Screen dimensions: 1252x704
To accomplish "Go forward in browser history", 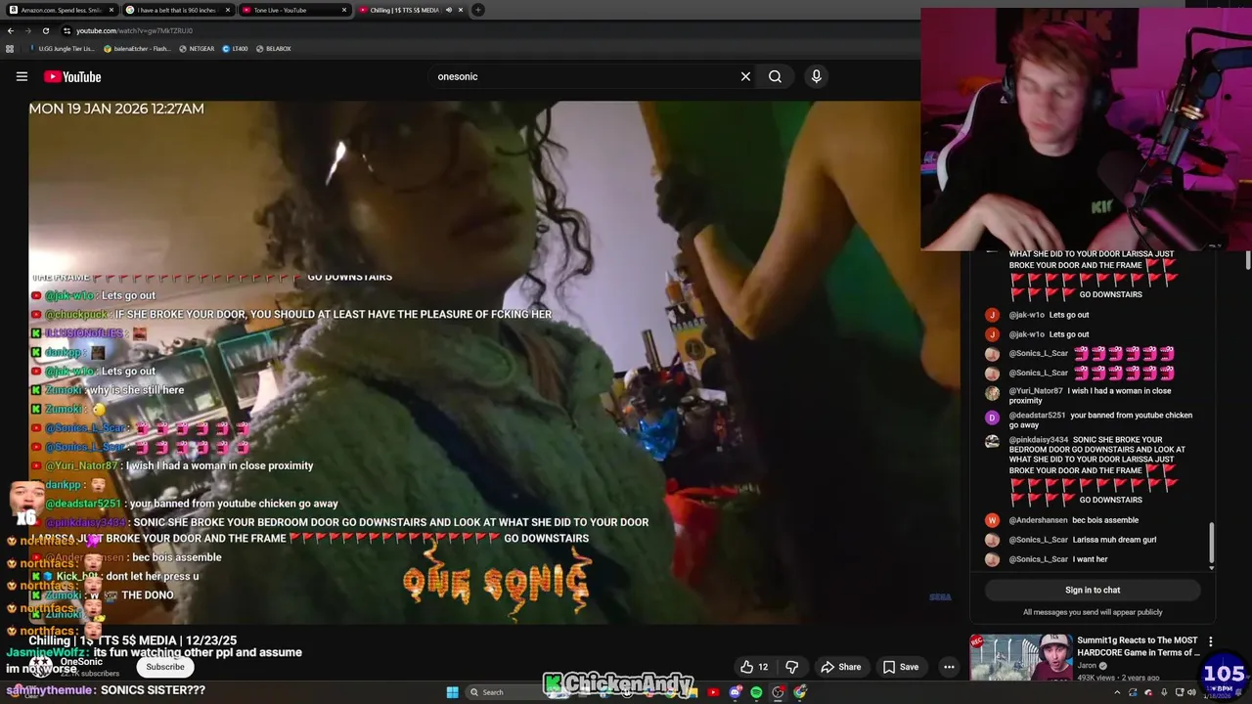I will (x=28, y=30).
